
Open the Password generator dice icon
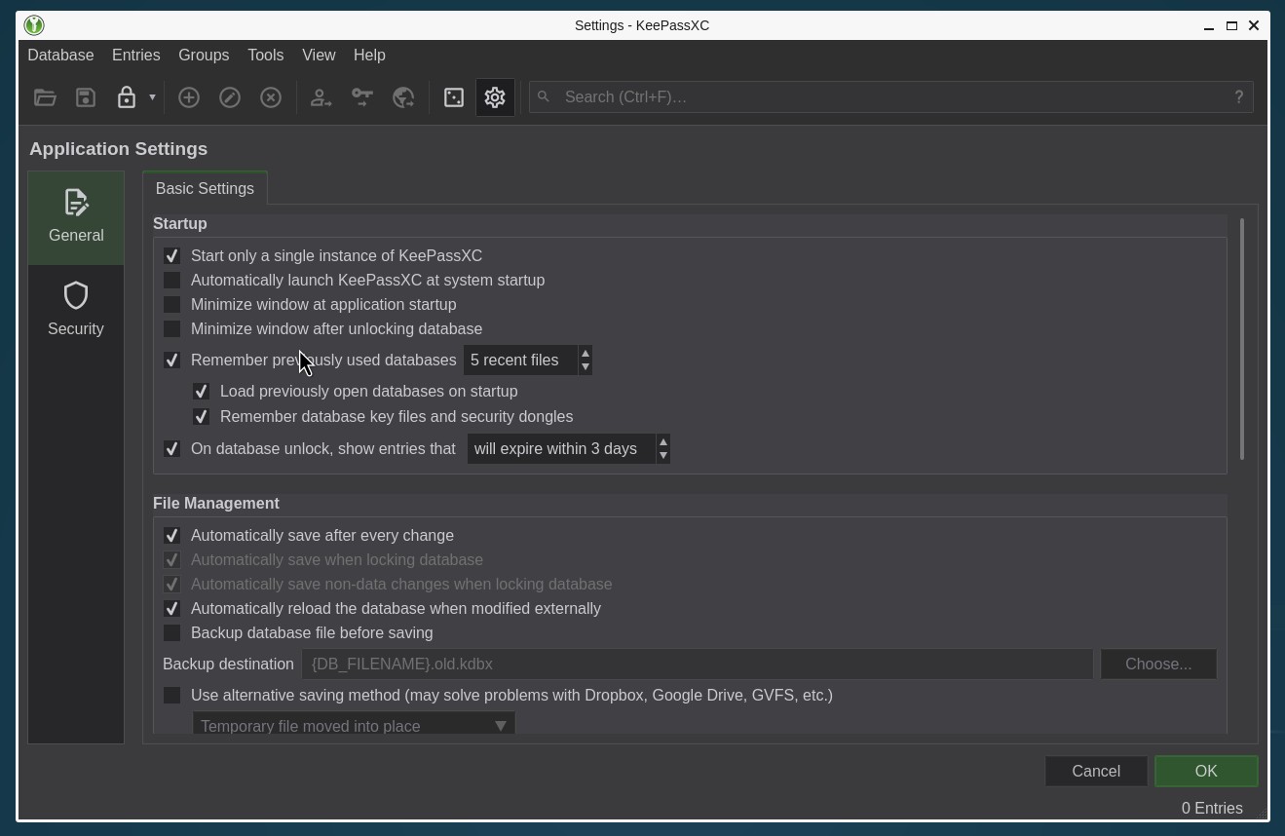(x=454, y=97)
